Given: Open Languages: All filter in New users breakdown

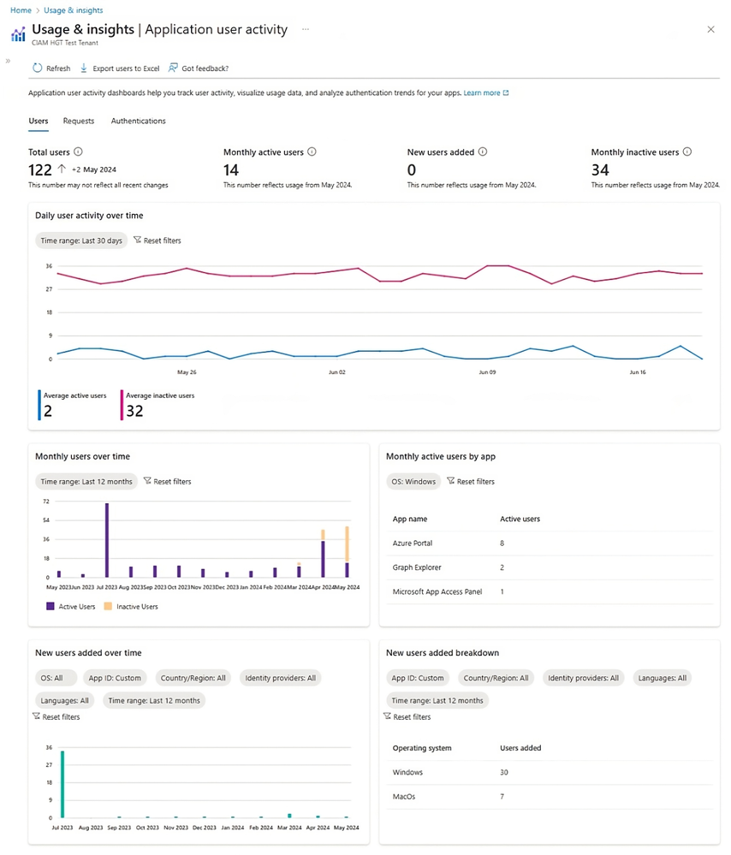Looking at the screenshot, I should (x=663, y=678).
